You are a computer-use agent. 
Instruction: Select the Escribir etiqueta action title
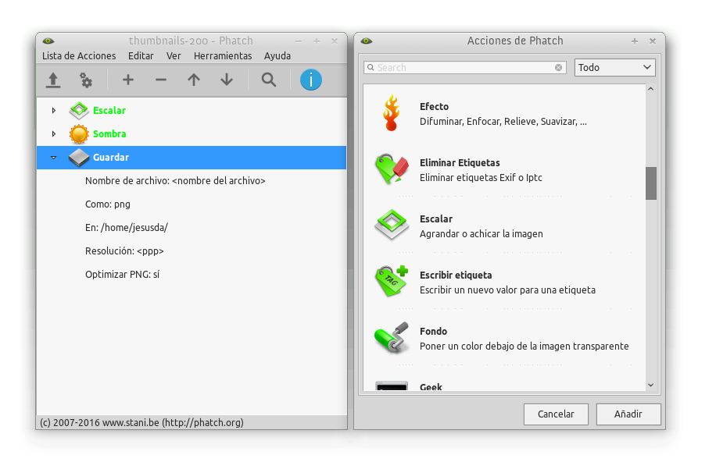click(456, 275)
